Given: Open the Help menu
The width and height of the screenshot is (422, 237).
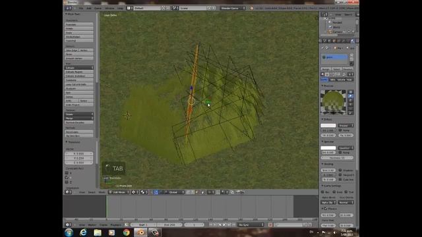Looking at the screenshot, I should [x=120, y=9].
